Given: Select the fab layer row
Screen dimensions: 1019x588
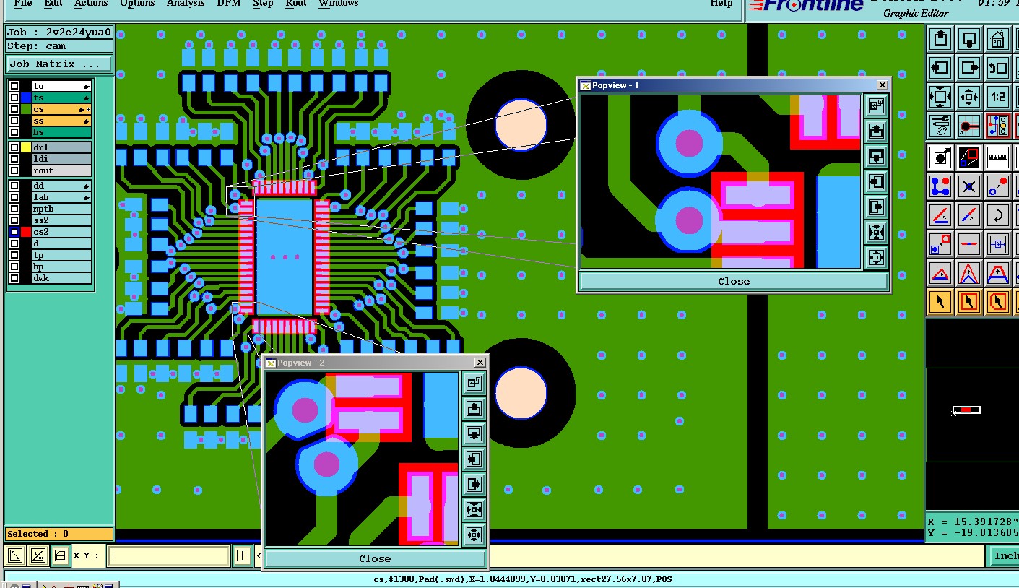Looking at the screenshot, I should click(62, 197).
